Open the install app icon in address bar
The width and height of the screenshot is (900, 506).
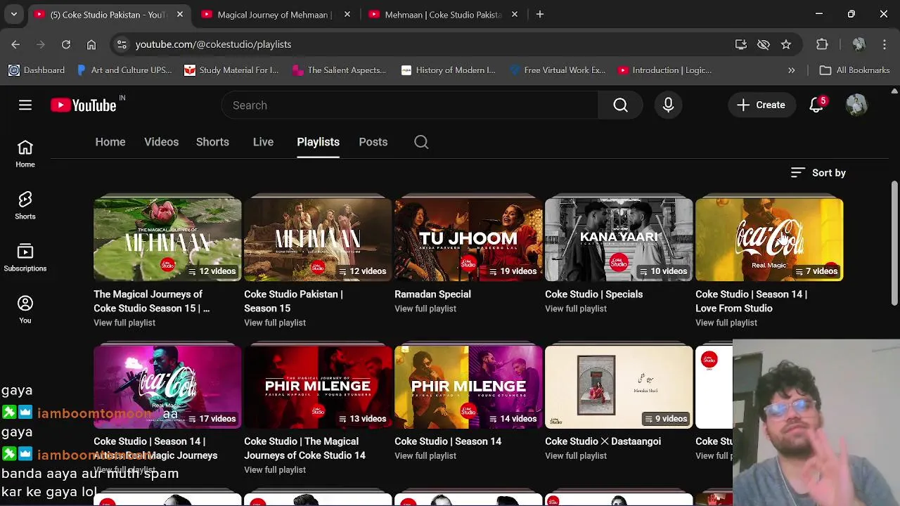point(741,44)
